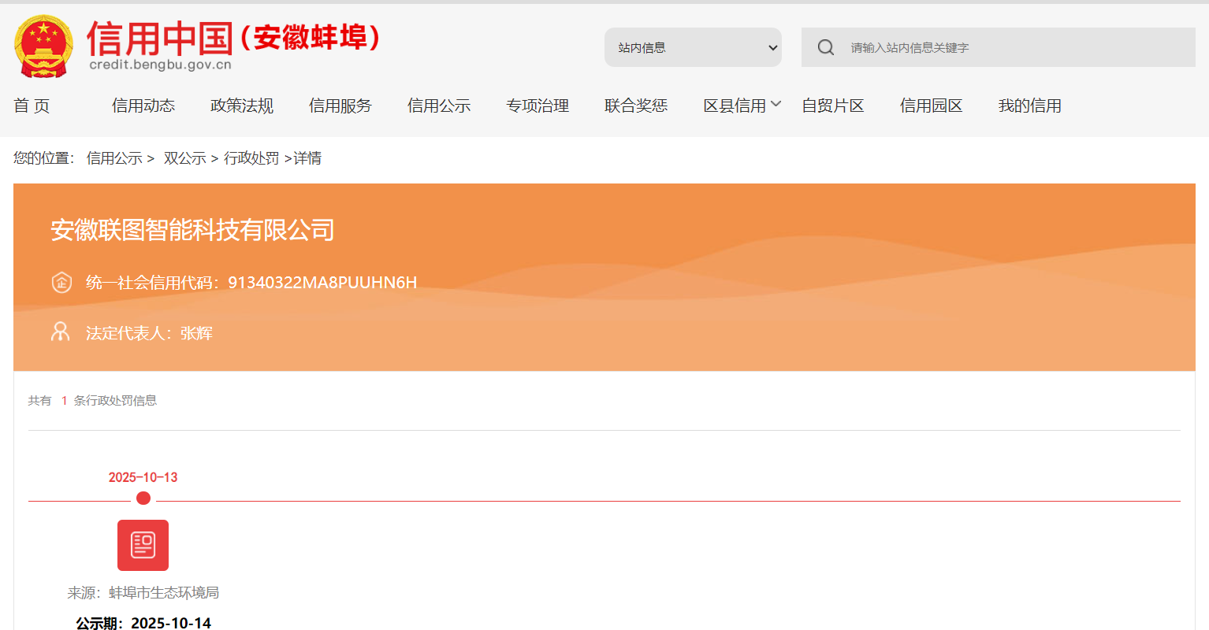Click the credit code 91340322MA8PUUHN6H
This screenshot has width=1209, height=630.
click(x=322, y=283)
